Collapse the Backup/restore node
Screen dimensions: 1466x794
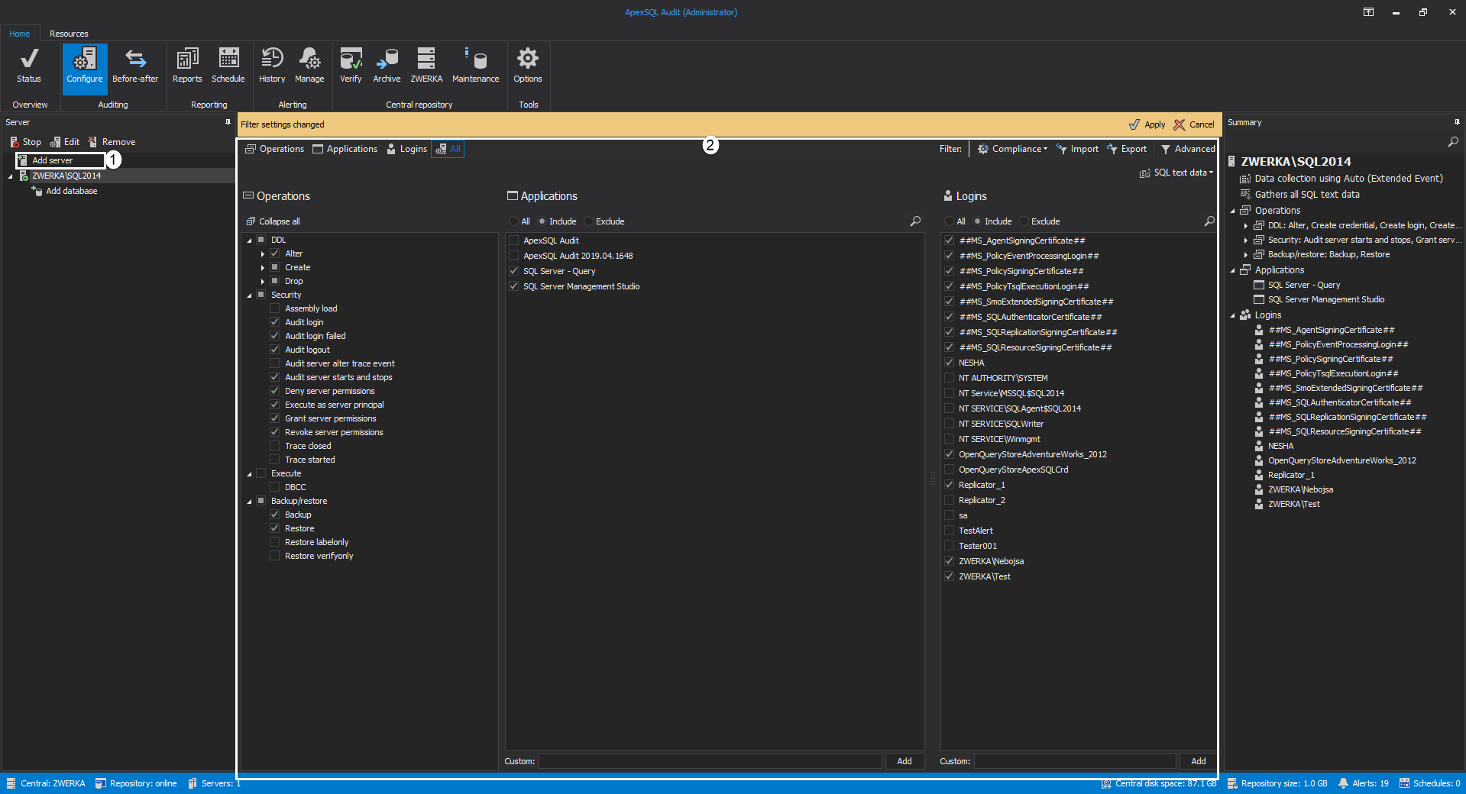(249, 502)
